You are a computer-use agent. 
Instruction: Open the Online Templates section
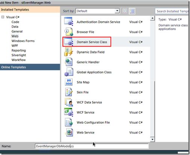click(x=30, y=67)
